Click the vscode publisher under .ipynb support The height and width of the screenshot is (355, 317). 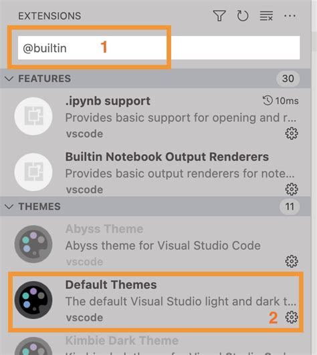(84, 133)
